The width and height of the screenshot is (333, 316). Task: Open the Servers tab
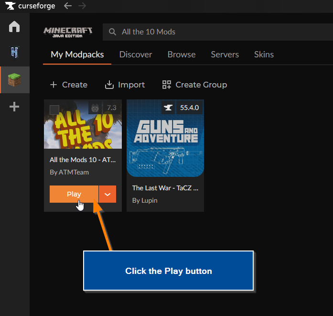[x=225, y=54]
